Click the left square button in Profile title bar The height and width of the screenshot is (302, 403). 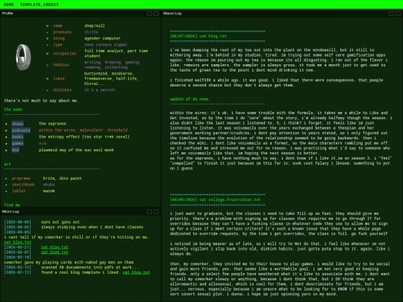point(149,13)
